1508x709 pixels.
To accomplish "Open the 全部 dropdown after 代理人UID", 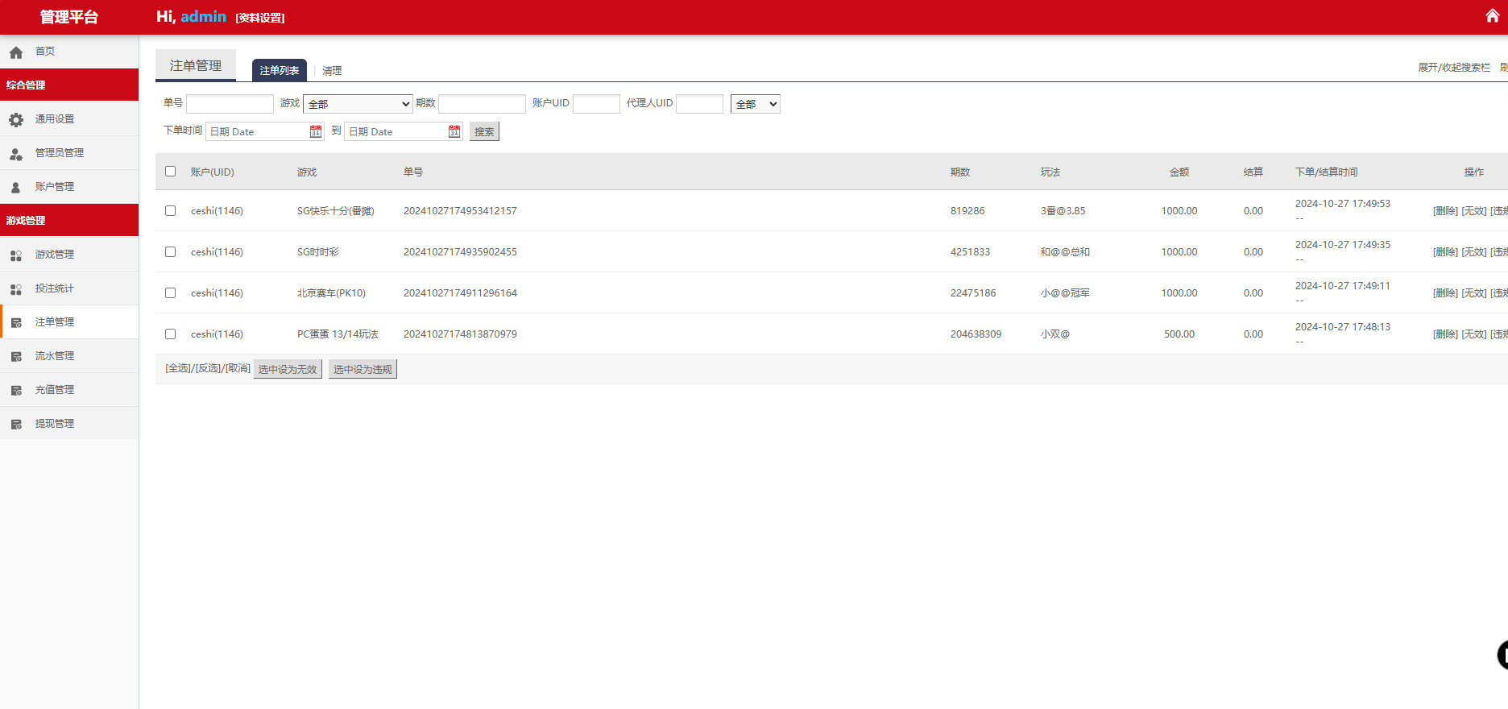I will click(755, 104).
